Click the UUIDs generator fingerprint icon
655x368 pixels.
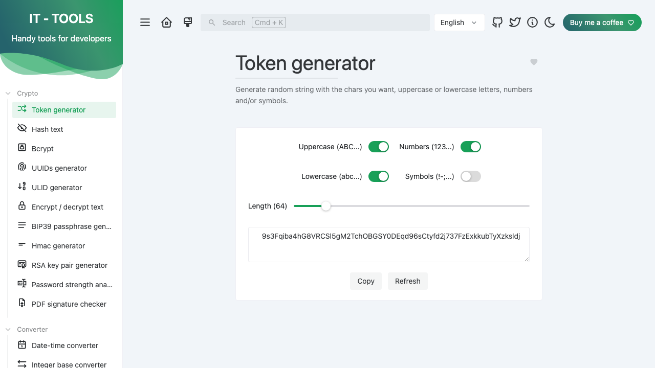[x=22, y=167]
